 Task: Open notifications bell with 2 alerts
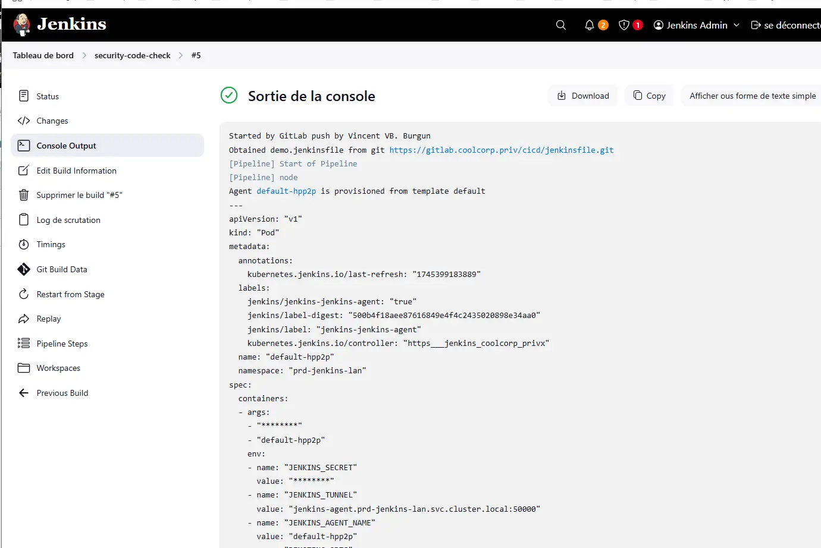590,25
